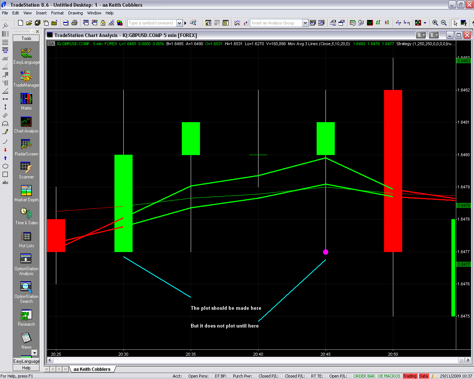Open the Format menu
The image size is (474, 379).
pos(57,13)
